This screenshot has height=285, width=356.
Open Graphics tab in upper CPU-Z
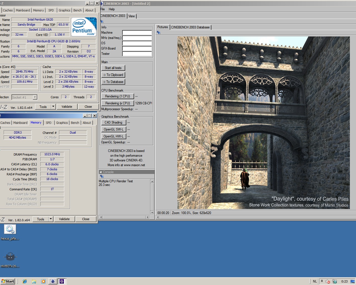[65, 10]
